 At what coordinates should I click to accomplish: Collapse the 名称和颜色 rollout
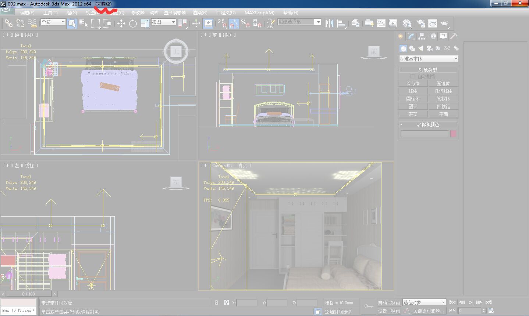(428, 124)
